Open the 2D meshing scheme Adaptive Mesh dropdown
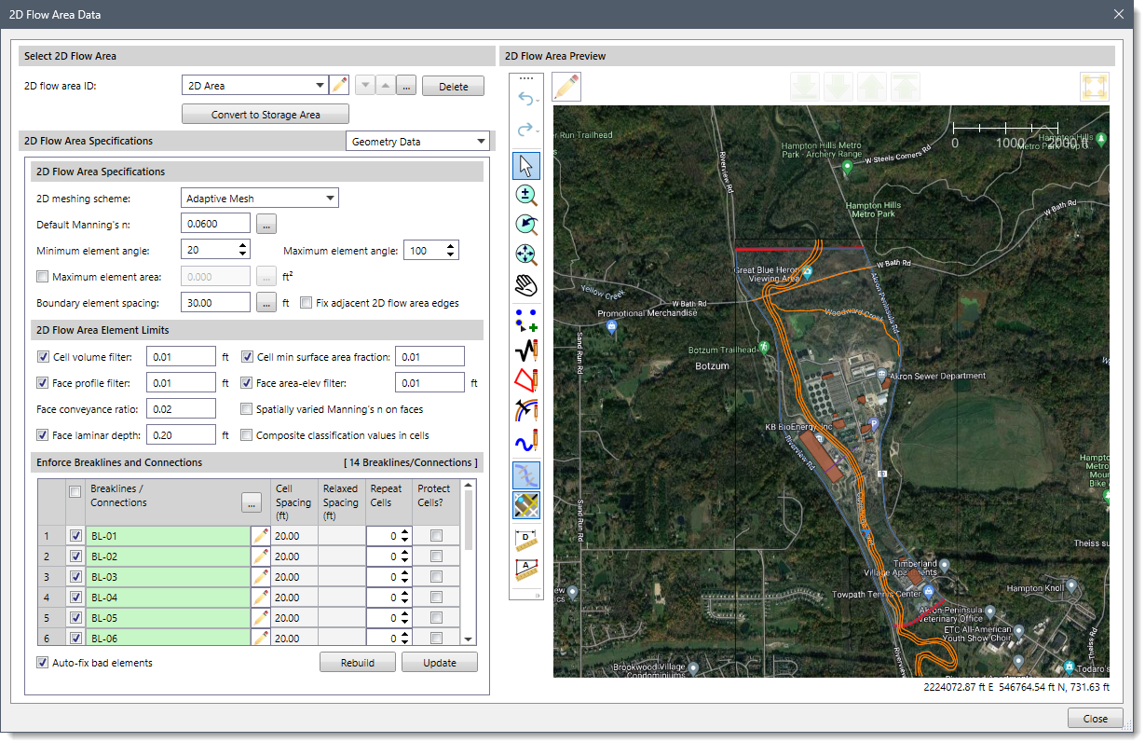This screenshot has height=742, width=1145. 331,199
